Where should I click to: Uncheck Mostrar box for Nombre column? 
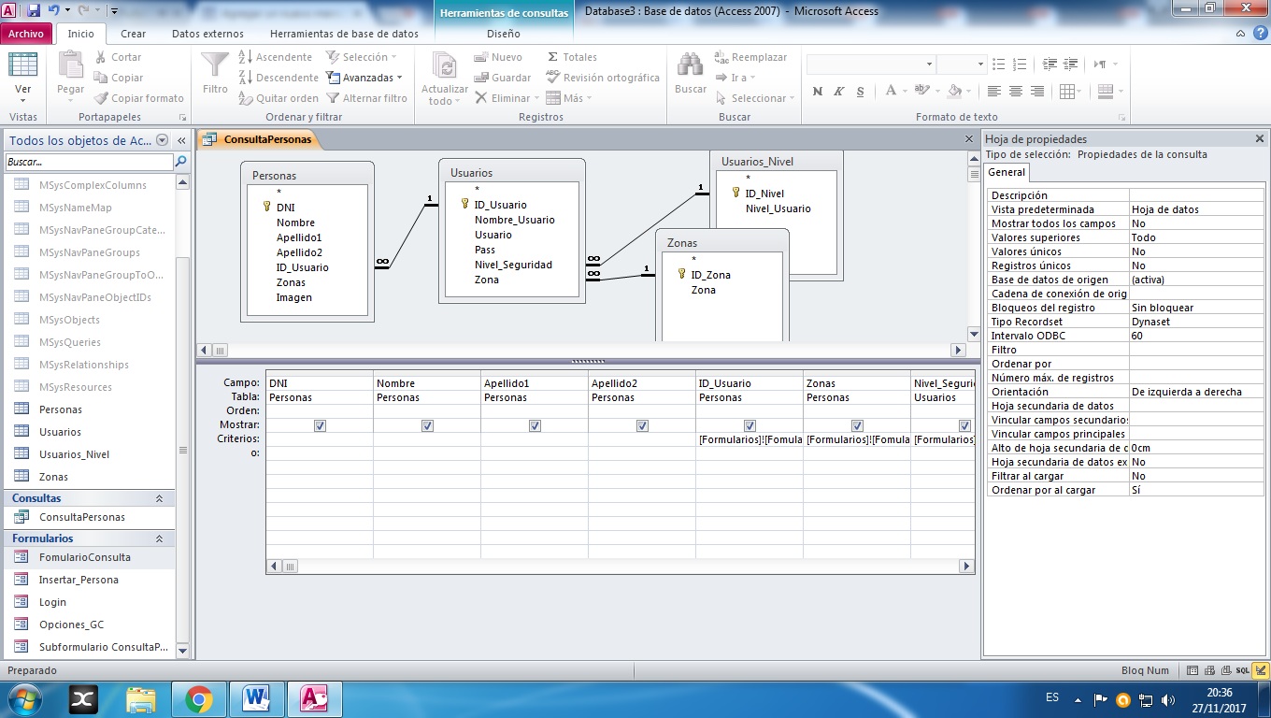(x=427, y=425)
